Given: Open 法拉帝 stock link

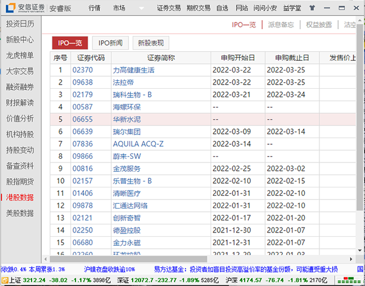Looking at the screenshot, I should coord(123,82).
